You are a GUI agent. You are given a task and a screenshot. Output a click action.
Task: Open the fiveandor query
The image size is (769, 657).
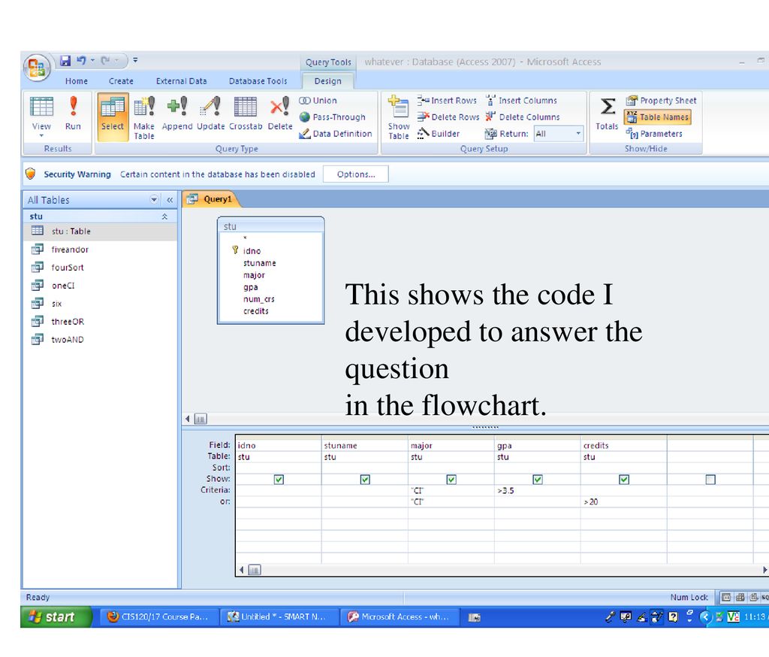70,250
